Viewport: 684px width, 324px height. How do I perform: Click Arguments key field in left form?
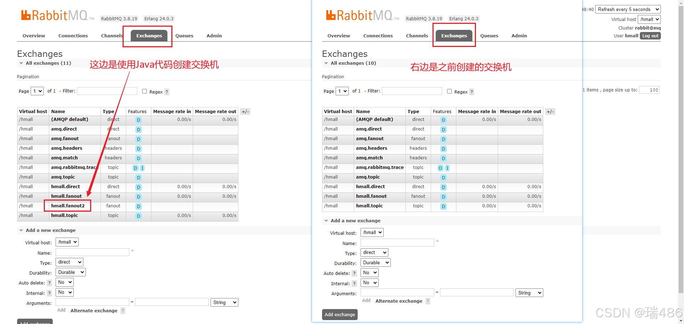coord(92,302)
